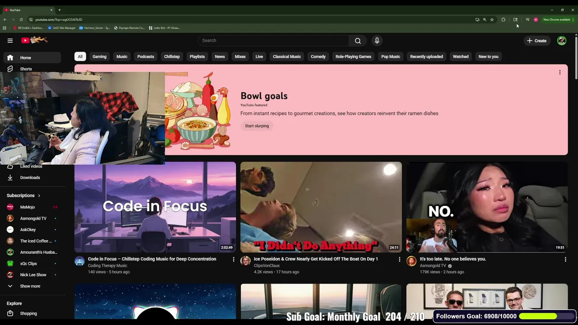Select the Chillstep filter chip
The image size is (578, 325).
point(172,57)
